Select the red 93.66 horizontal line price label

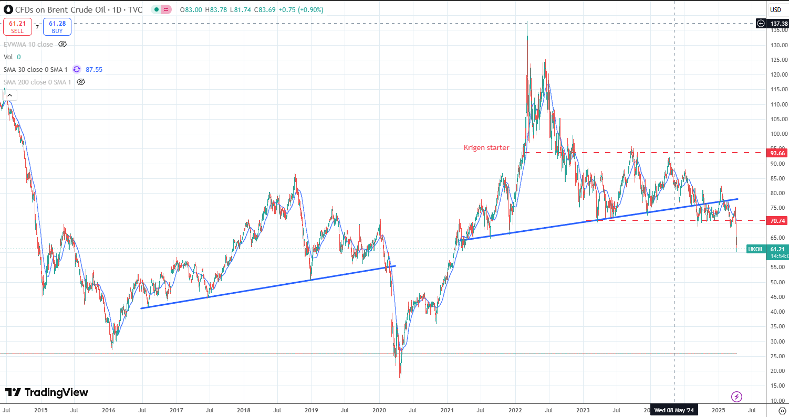[777, 153]
